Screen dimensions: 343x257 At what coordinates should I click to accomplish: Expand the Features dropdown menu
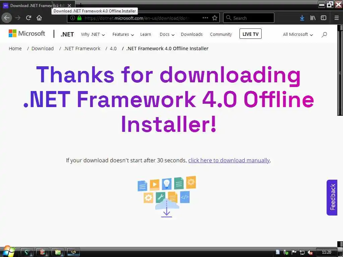pyautogui.click(x=123, y=34)
